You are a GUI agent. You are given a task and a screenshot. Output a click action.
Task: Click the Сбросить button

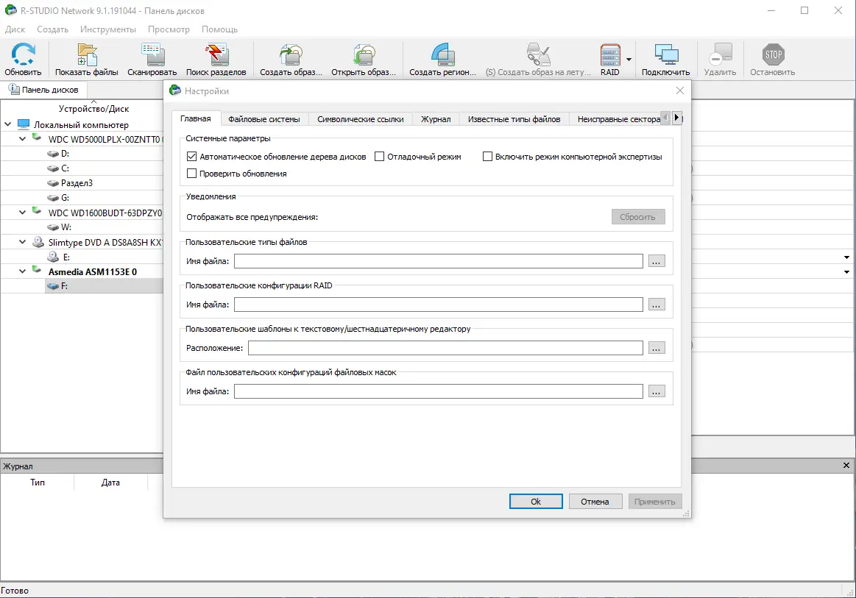pos(637,216)
